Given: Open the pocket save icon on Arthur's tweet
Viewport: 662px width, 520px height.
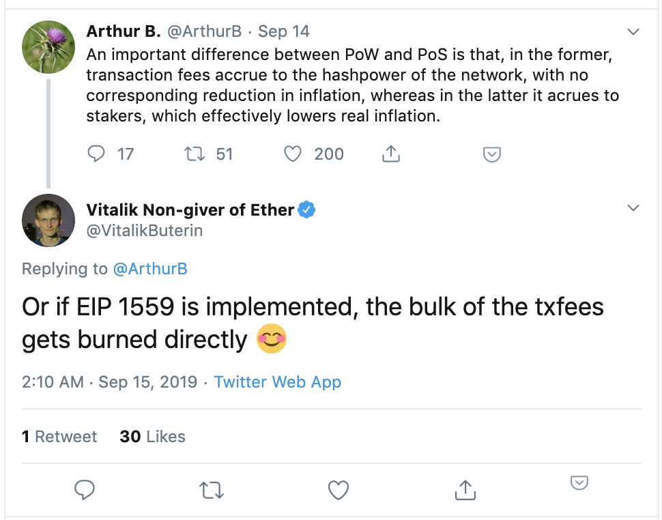Looking at the screenshot, I should coord(492,154).
